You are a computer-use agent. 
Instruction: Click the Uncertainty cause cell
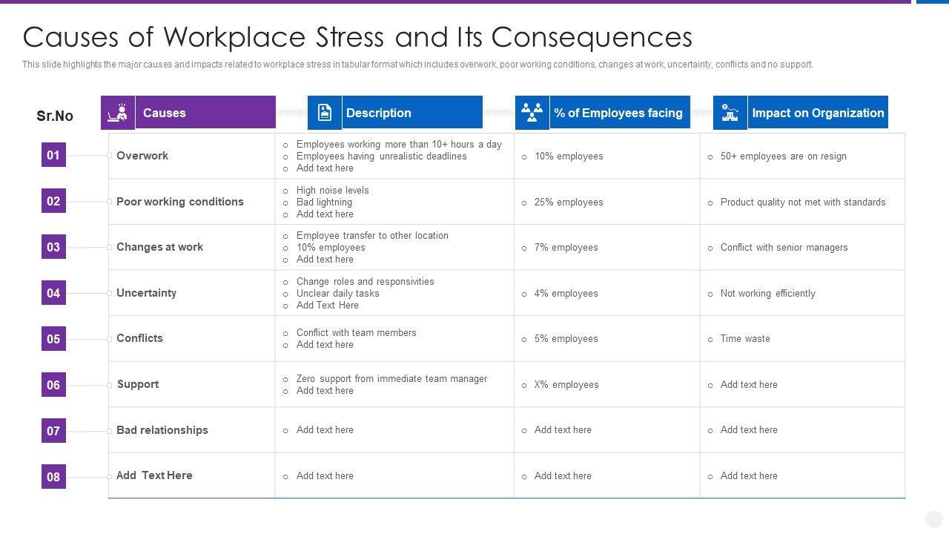[x=147, y=293]
